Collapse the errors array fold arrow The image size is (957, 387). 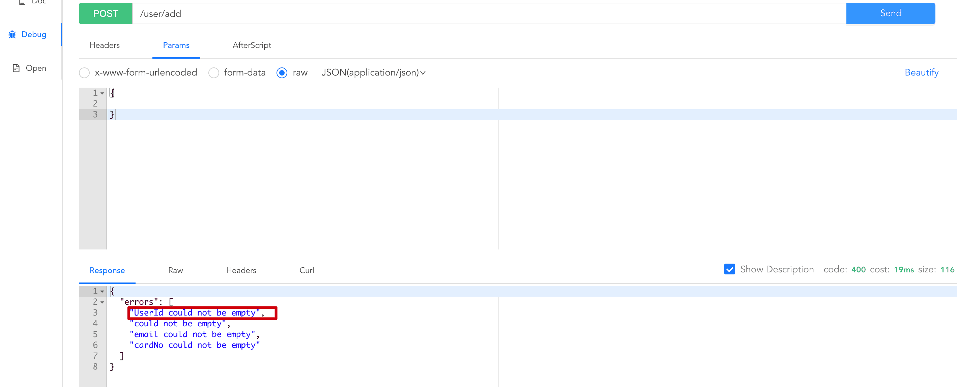point(102,302)
